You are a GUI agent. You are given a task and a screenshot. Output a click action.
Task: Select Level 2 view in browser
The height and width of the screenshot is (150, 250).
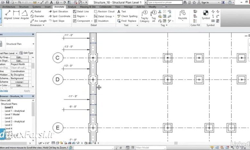8,118
